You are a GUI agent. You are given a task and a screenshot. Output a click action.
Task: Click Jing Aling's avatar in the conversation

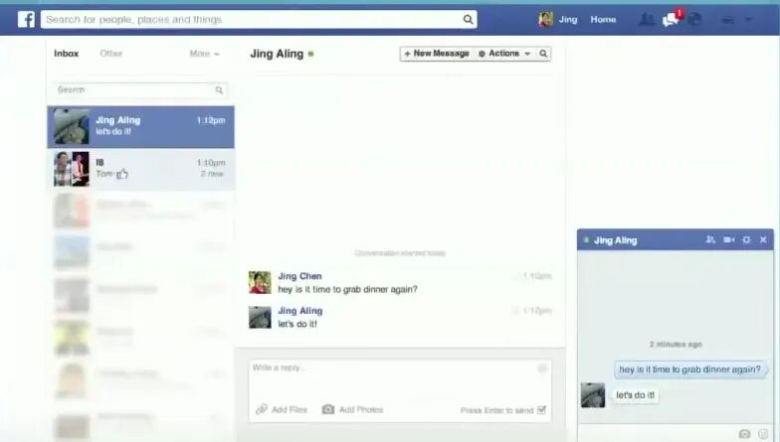pos(260,318)
